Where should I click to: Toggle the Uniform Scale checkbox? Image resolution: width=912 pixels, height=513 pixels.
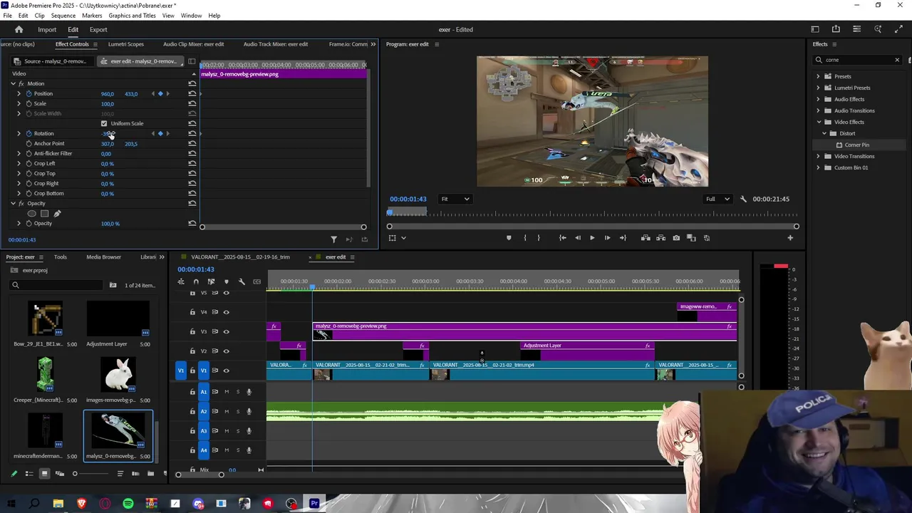point(104,123)
